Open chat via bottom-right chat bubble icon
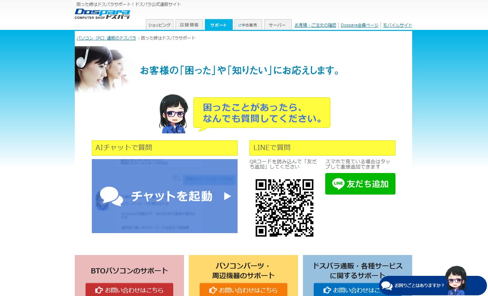This screenshot has width=488, height=296. coord(386,285)
